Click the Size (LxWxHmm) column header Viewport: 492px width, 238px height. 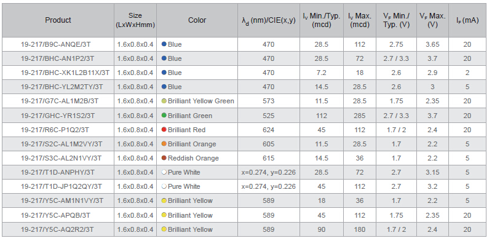(x=135, y=20)
